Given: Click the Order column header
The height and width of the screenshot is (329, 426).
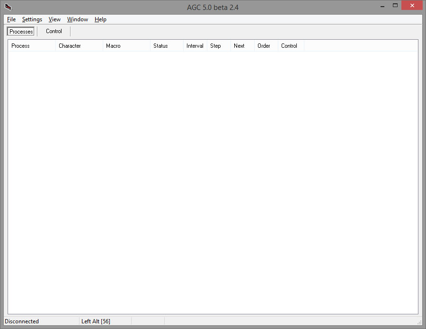Looking at the screenshot, I should pyautogui.click(x=266, y=46).
